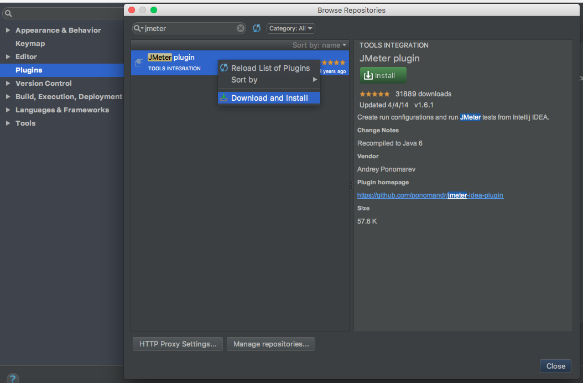Click the green Install button

coord(383,75)
